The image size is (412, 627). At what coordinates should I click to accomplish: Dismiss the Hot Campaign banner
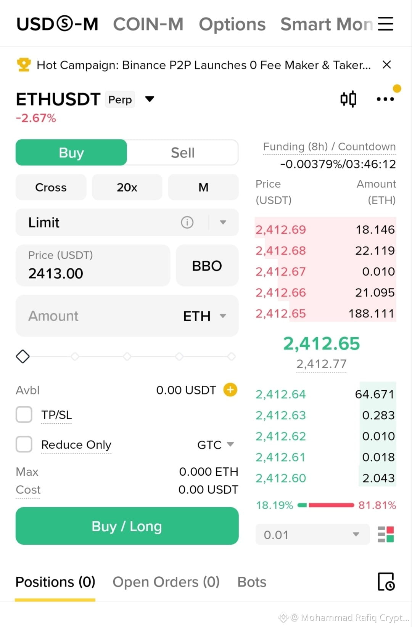[x=386, y=65]
